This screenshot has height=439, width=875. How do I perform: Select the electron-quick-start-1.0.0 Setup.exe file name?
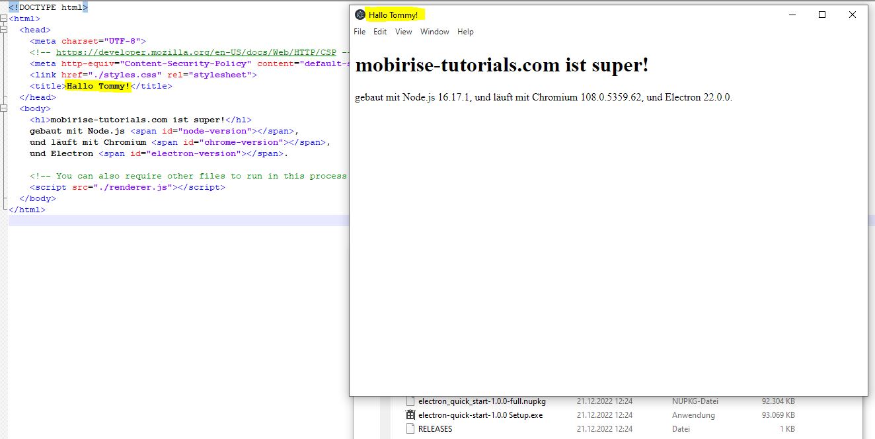pyautogui.click(x=480, y=415)
